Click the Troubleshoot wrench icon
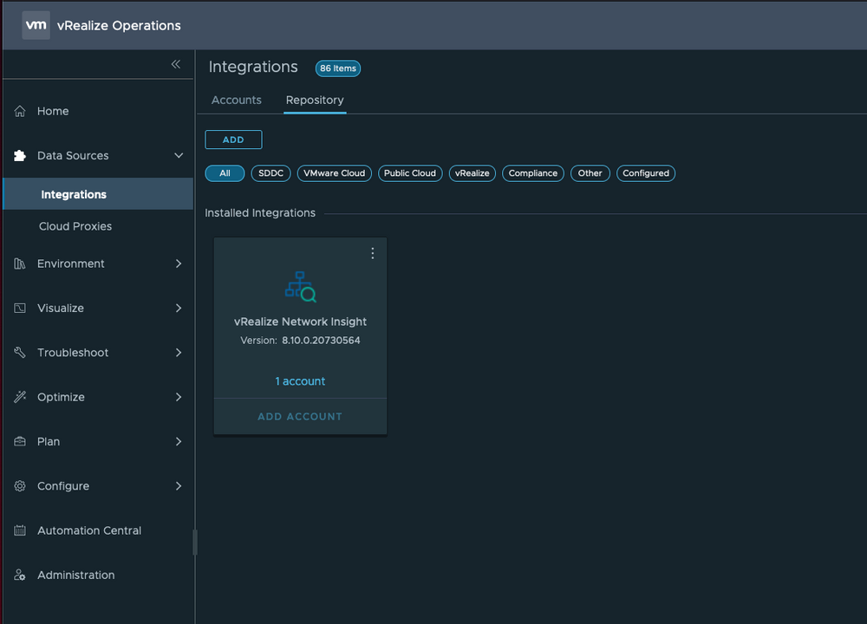Screen dimensions: 867x624 coord(20,353)
